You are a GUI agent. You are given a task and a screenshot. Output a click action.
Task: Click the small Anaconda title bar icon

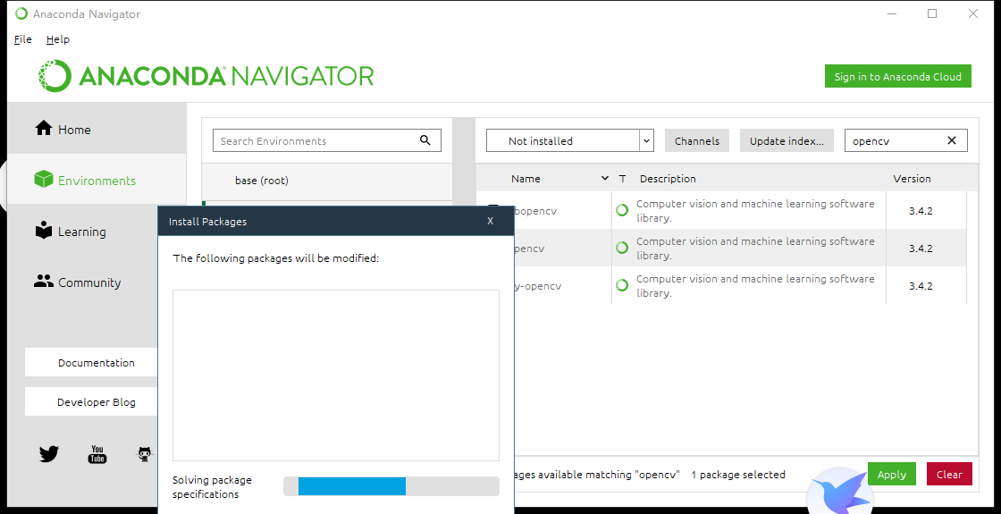point(21,13)
